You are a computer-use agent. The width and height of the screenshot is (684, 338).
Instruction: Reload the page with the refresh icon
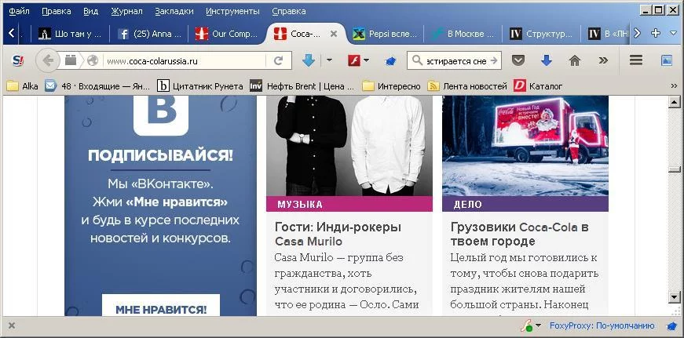click(x=278, y=61)
